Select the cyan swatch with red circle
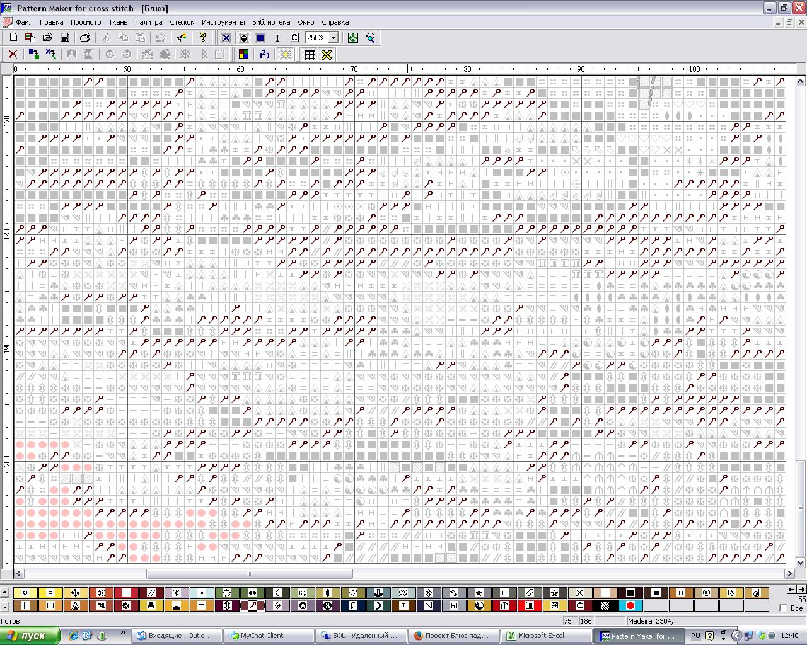The height and width of the screenshot is (645, 807). point(630,605)
